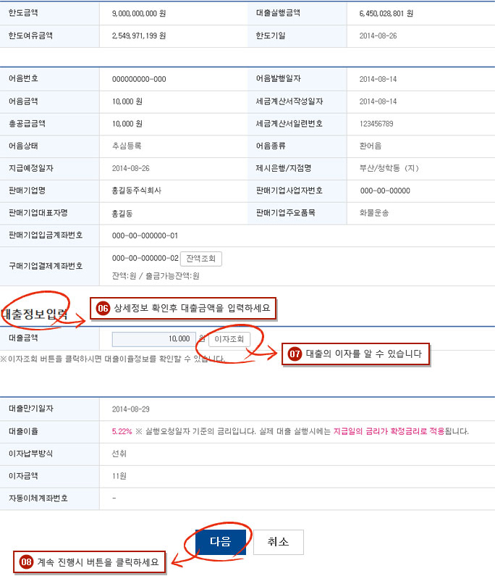Click the 판매기업입금계좌번호 label
This screenshot has width=495, height=576.
click(46, 235)
